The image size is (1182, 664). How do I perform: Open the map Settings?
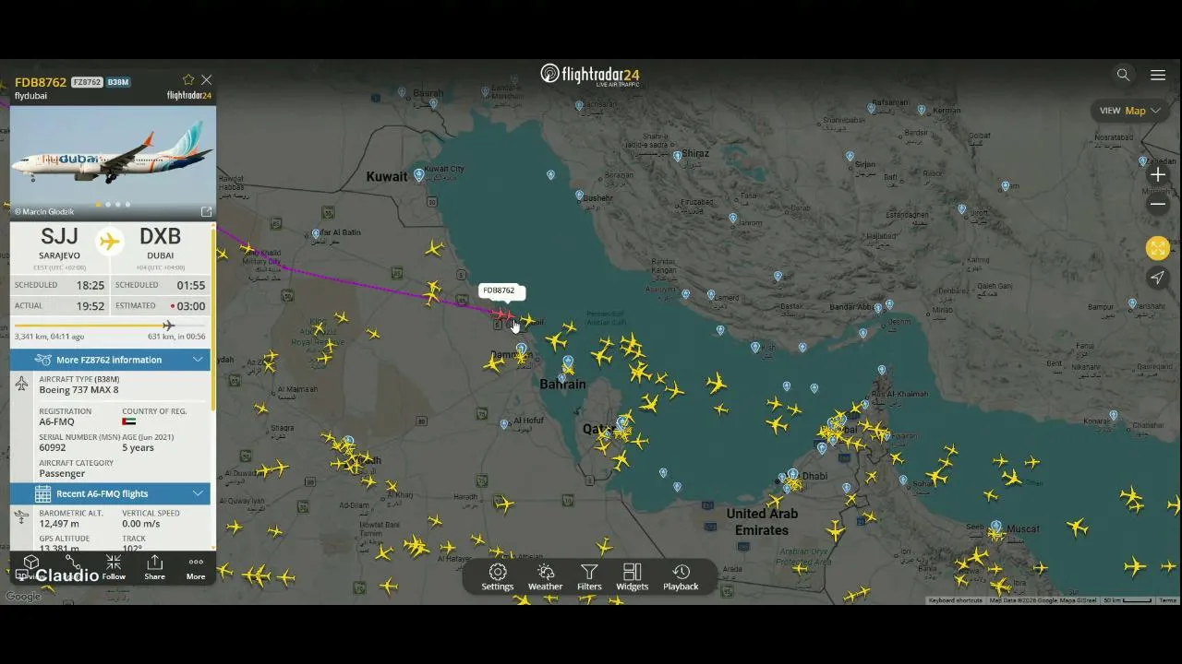pyautogui.click(x=497, y=577)
